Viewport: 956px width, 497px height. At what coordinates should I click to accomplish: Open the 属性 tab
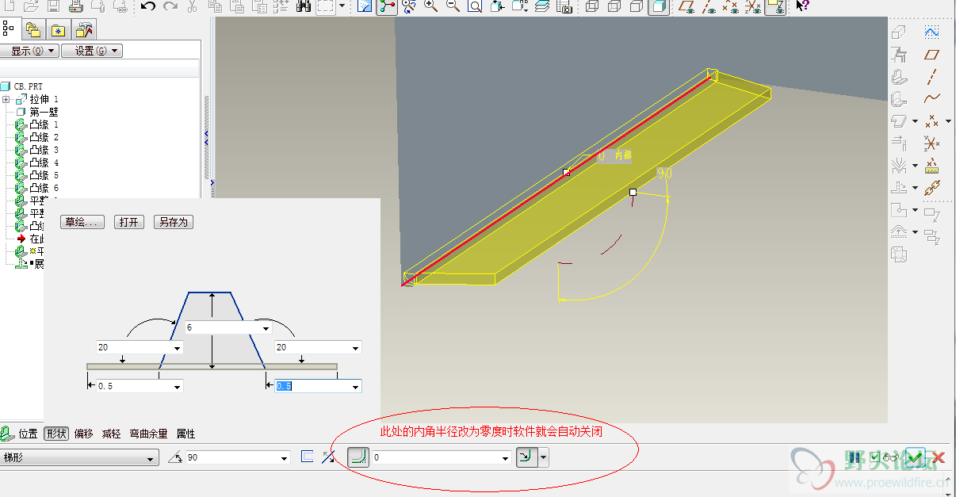[185, 434]
